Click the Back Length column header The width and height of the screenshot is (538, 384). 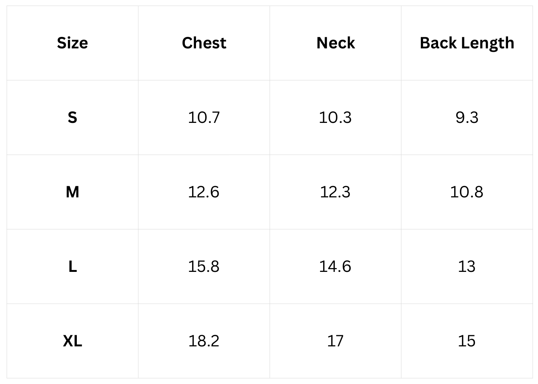click(467, 43)
